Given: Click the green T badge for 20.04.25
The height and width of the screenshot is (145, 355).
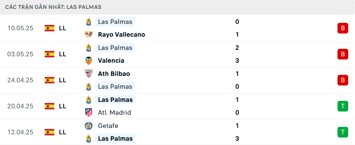Looking at the screenshot, I should 342,106.
